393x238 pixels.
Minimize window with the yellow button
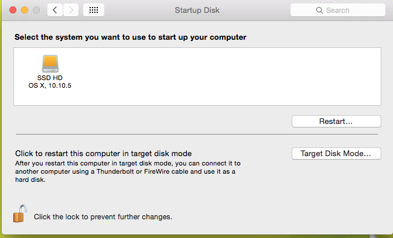click(25, 10)
